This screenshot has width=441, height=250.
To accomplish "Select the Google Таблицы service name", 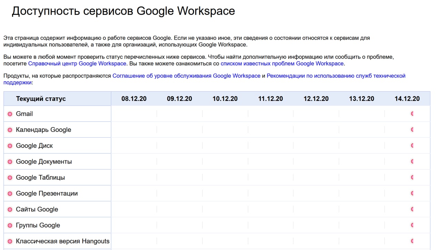I will (x=40, y=178).
